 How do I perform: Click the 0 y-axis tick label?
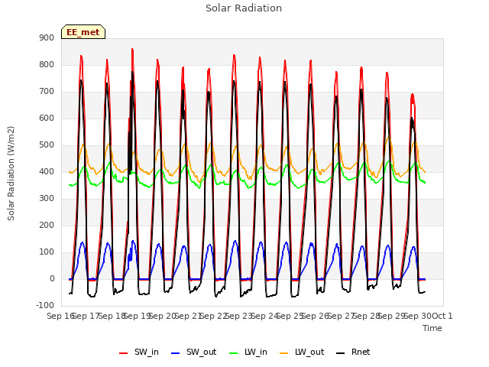point(52,278)
